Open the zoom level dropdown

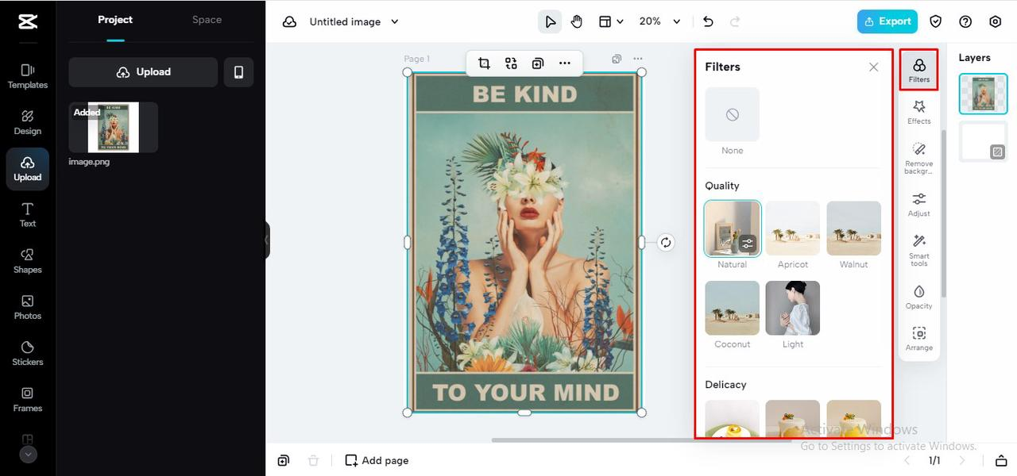point(659,21)
